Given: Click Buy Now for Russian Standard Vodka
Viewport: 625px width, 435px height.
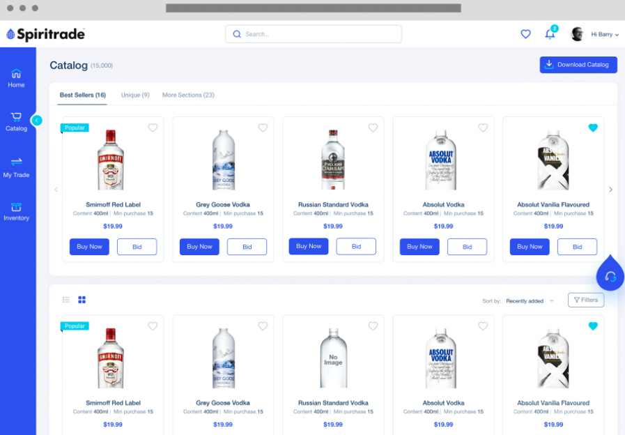Looking at the screenshot, I should pyautogui.click(x=309, y=246).
